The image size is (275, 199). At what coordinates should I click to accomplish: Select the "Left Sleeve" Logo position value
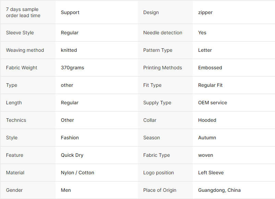click(211, 173)
